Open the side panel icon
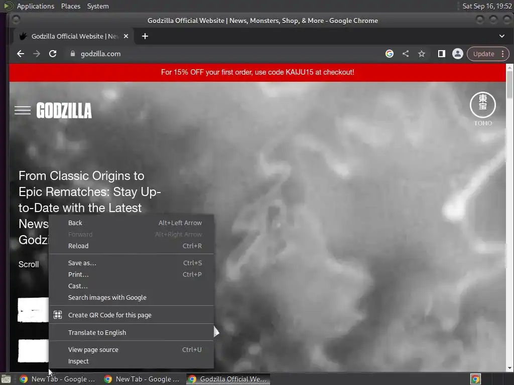This screenshot has width=514, height=385. (x=442, y=54)
